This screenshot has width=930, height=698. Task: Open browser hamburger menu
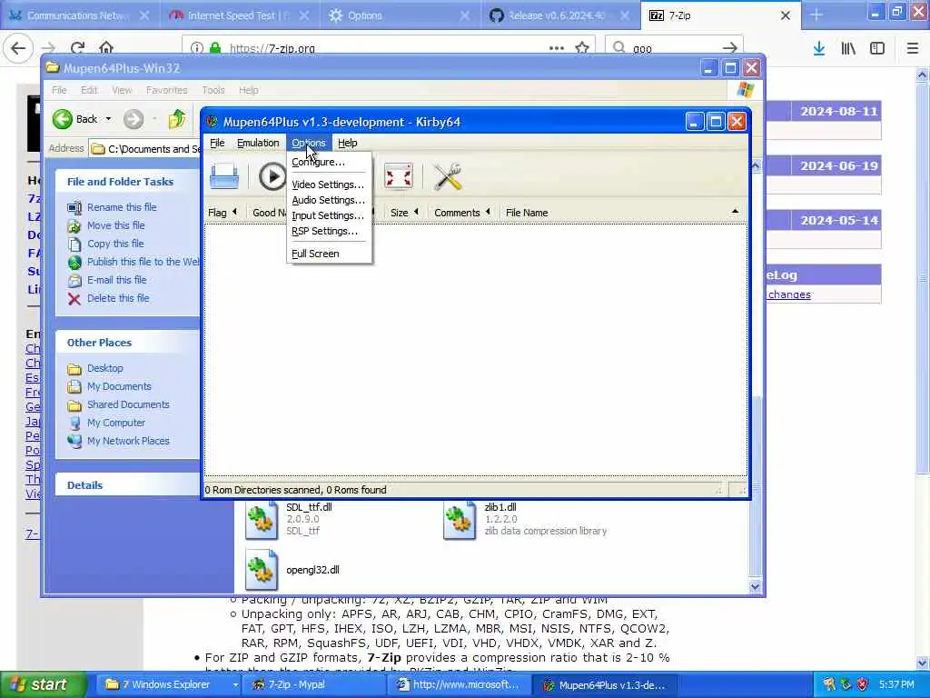[x=913, y=48]
